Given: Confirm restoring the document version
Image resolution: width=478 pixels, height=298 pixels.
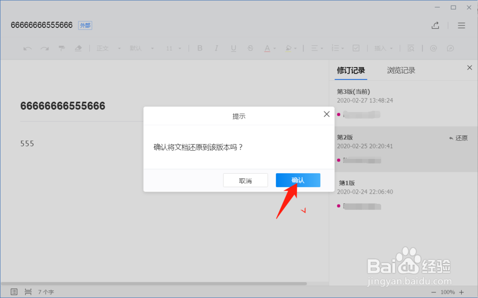Looking at the screenshot, I should point(298,180).
